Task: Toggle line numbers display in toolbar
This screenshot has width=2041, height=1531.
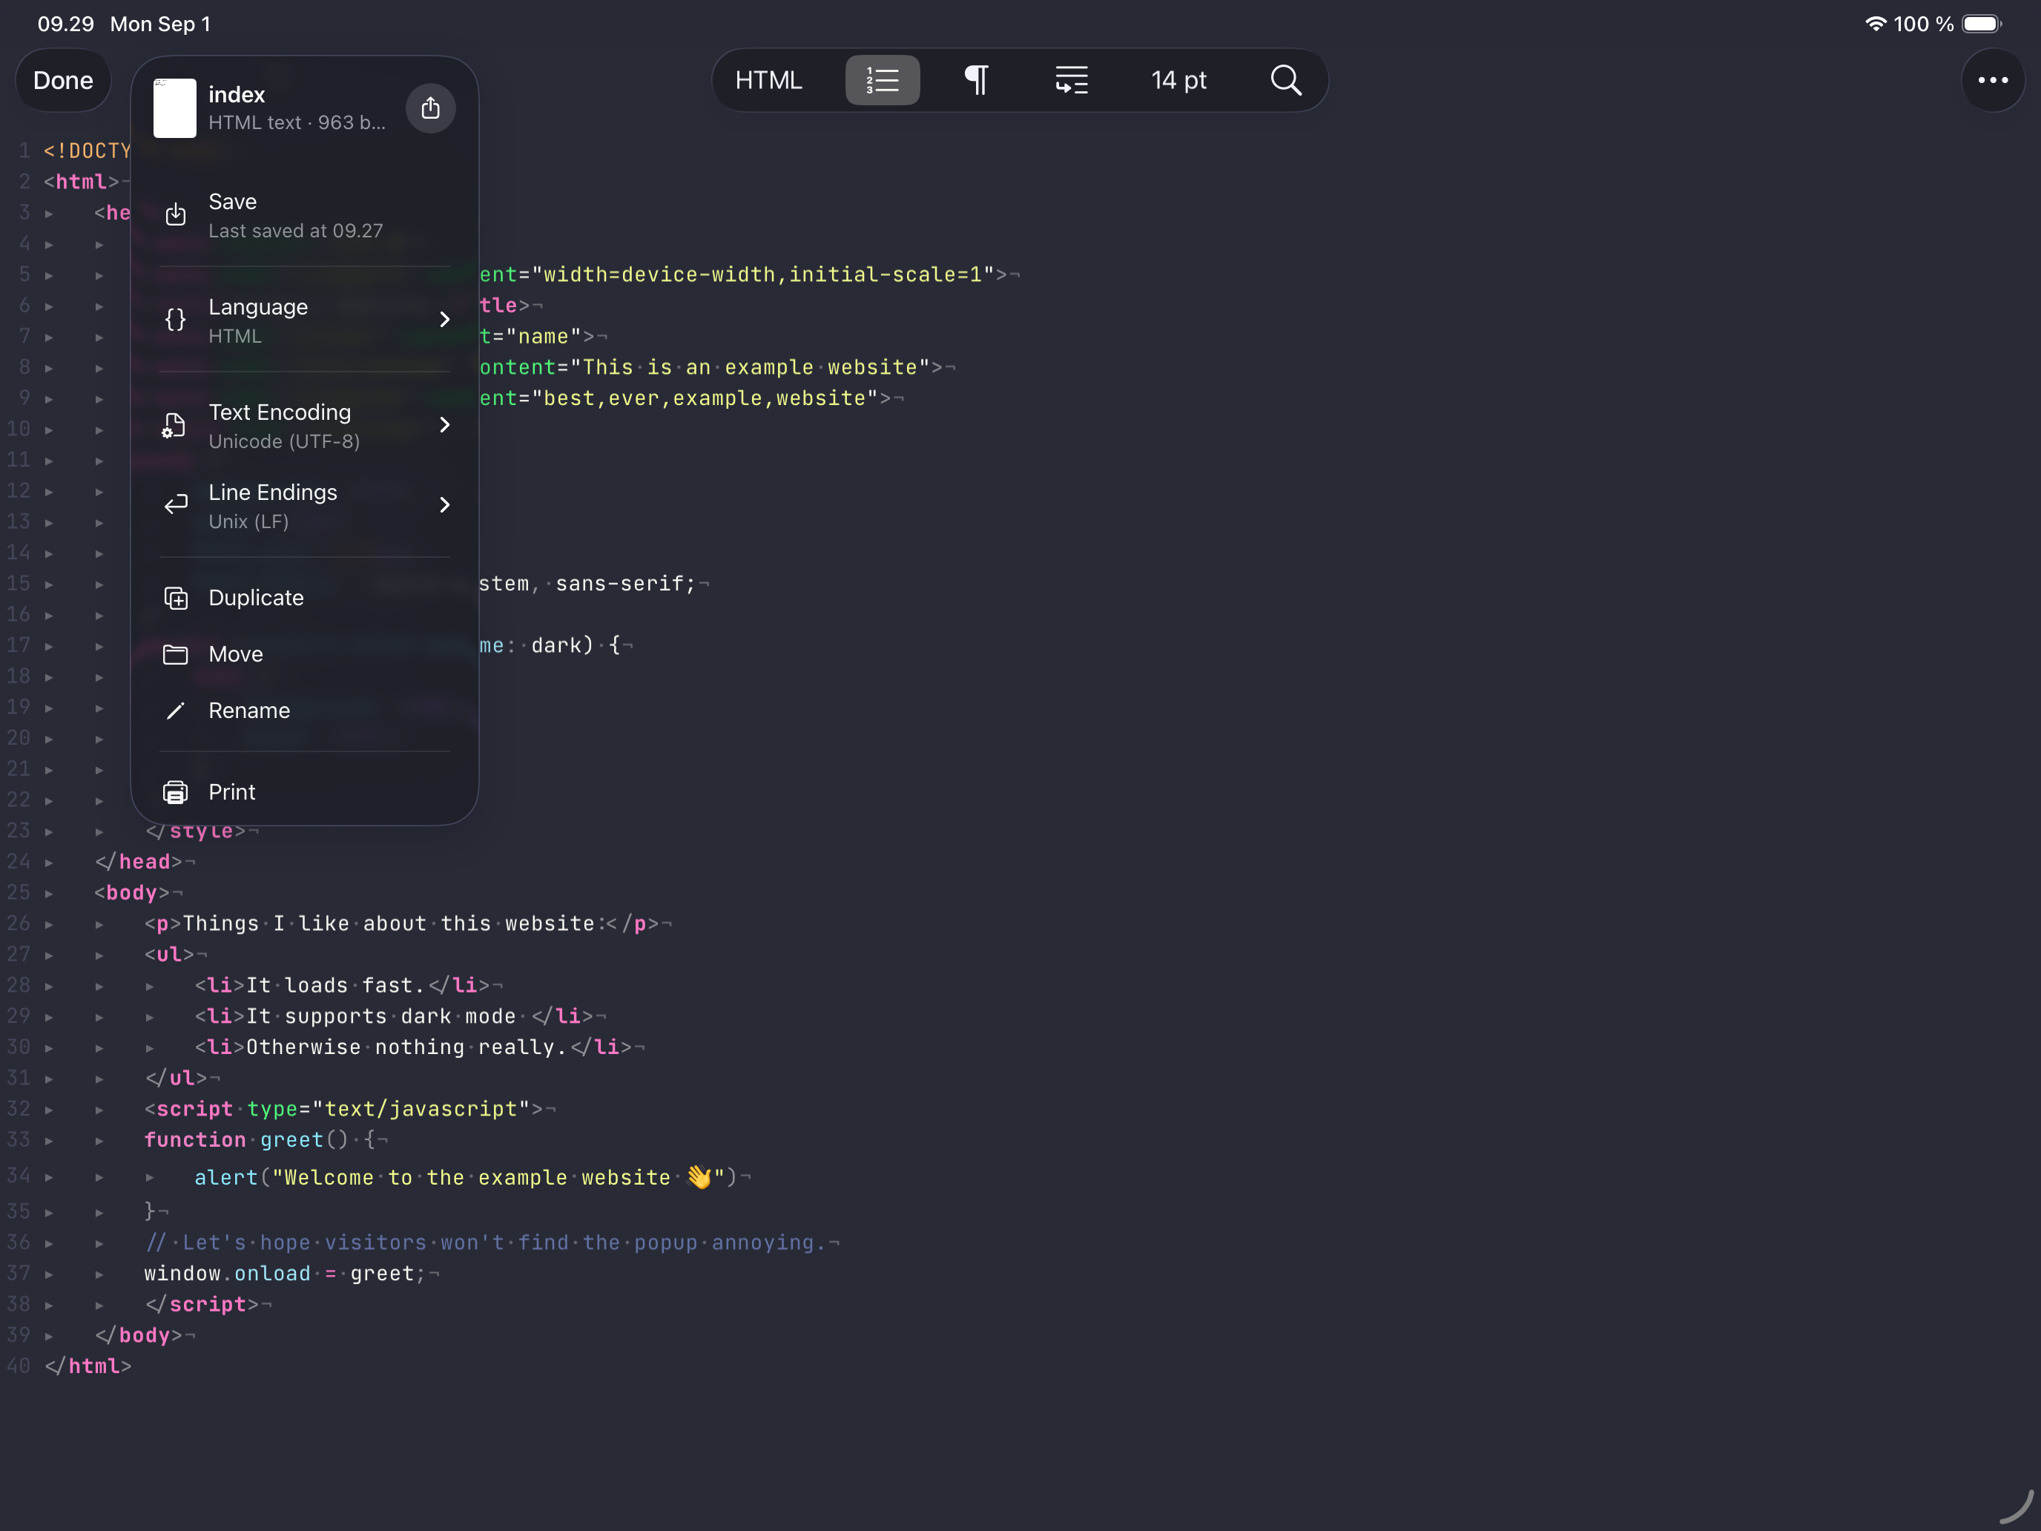Action: (x=882, y=80)
